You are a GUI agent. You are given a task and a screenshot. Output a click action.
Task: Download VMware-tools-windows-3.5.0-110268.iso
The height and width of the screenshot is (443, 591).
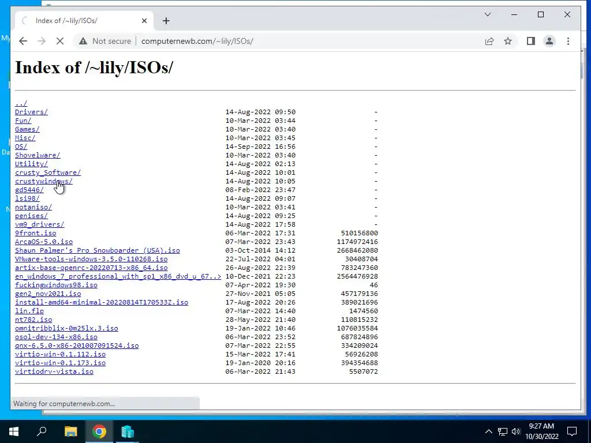[x=91, y=259]
